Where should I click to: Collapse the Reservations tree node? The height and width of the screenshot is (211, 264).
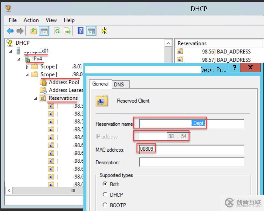point(36,99)
